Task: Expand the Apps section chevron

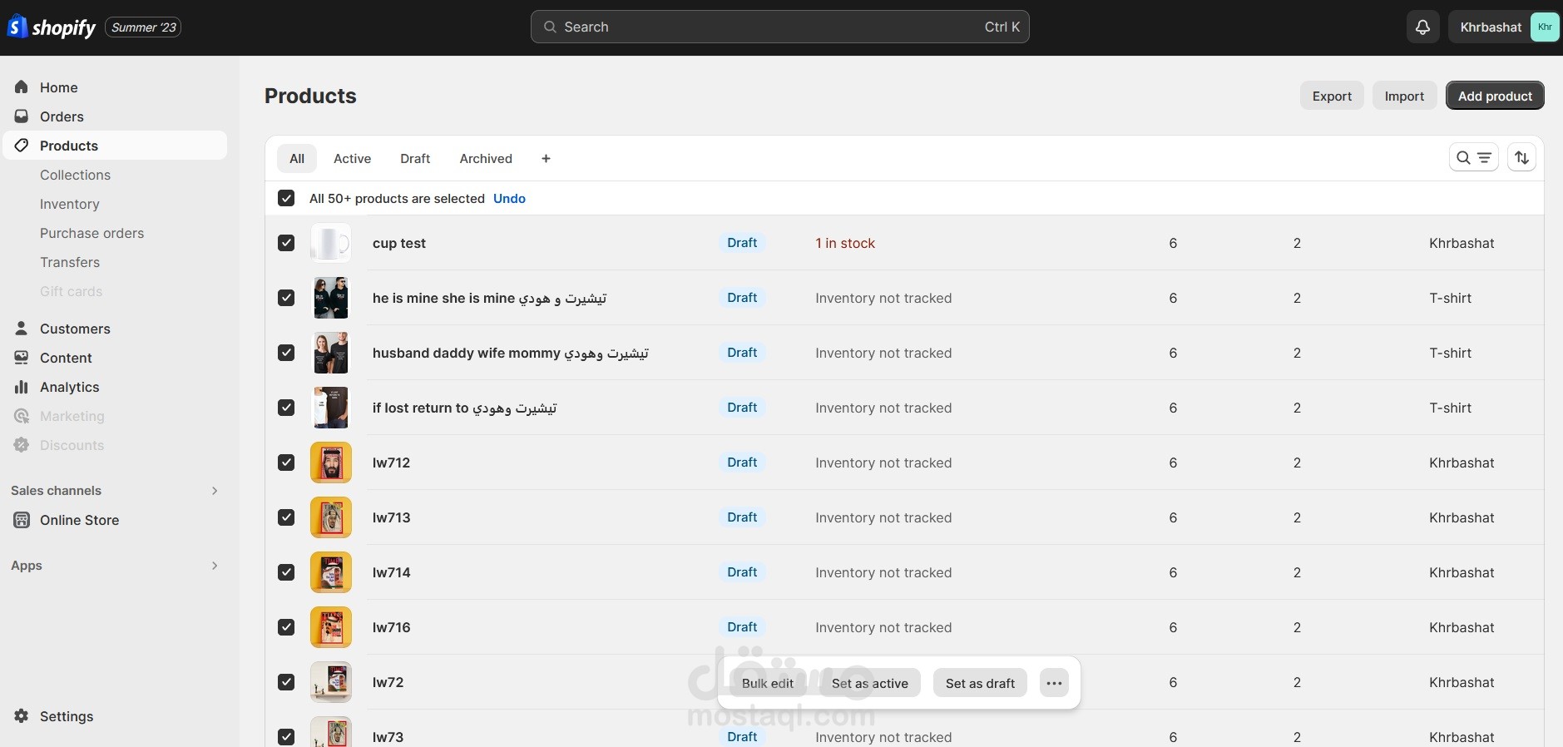Action: [x=215, y=566]
